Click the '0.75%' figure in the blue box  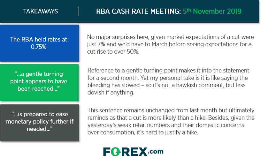click(x=40, y=47)
